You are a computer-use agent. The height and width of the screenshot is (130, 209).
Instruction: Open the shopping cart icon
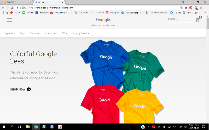click(x=198, y=20)
